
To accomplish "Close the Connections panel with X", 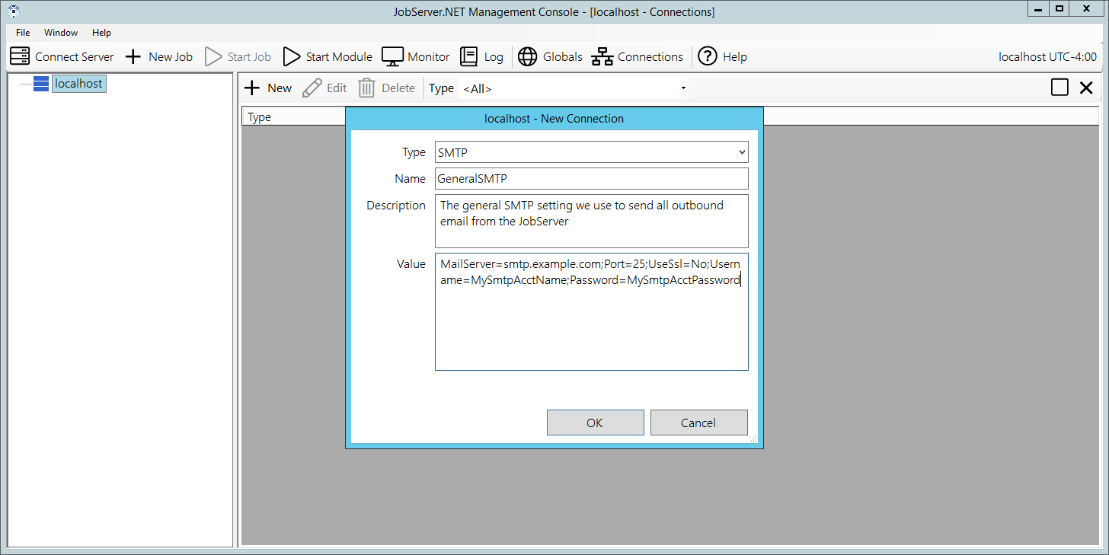I will pos(1086,88).
